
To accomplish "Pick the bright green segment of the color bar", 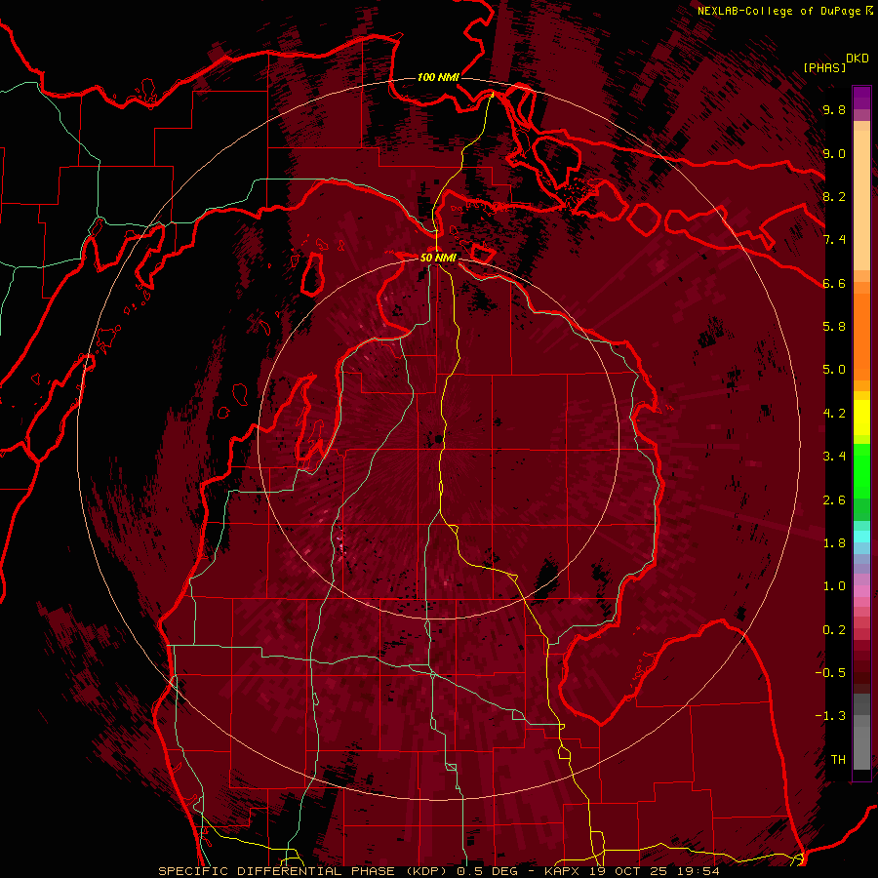I will point(861,470).
